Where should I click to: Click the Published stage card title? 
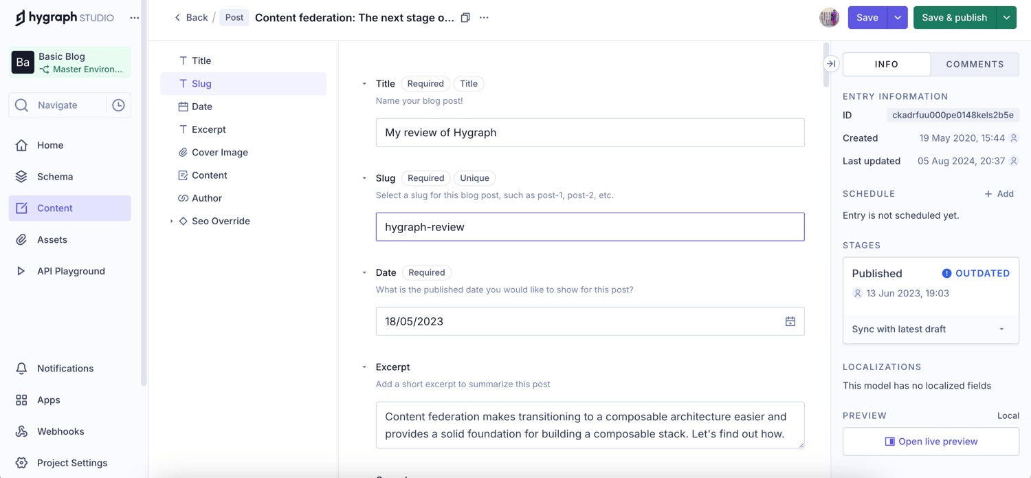pyautogui.click(x=877, y=274)
